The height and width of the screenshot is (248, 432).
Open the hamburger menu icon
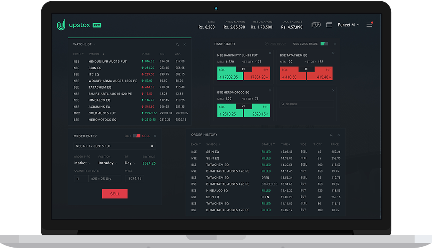tap(369, 25)
